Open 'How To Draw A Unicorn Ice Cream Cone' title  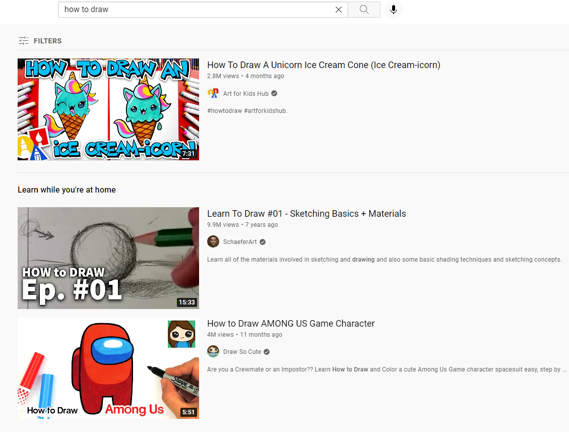coord(324,65)
